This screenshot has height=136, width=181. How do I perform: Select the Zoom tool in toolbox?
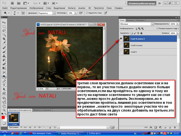4,110
